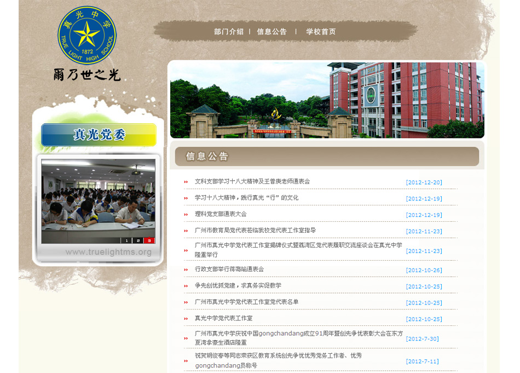
Task: Click the 爾乃世之光 calligraphy motto
Action: tap(87, 74)
